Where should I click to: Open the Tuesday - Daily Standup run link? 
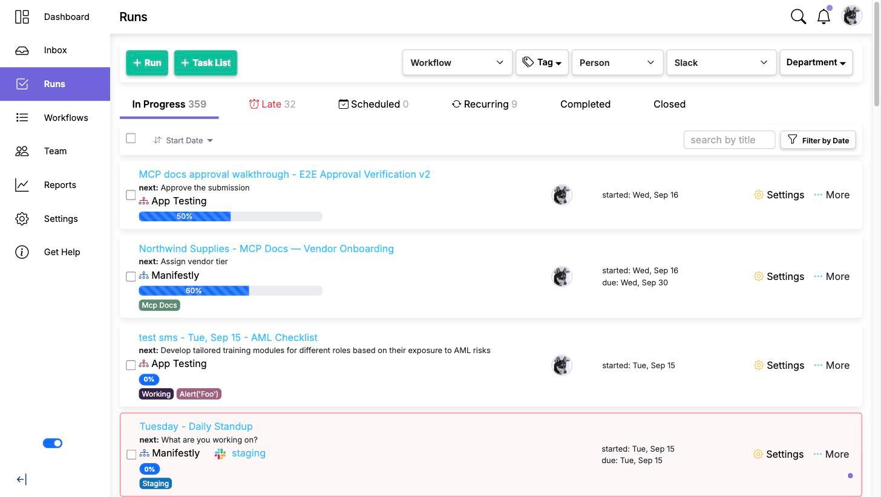(196, 426)
